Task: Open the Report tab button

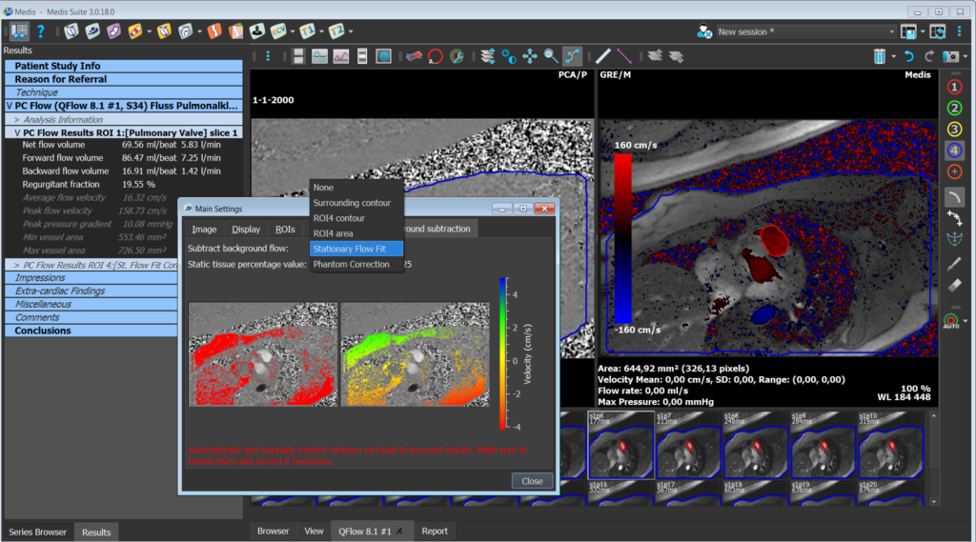Action: (435, 531)
